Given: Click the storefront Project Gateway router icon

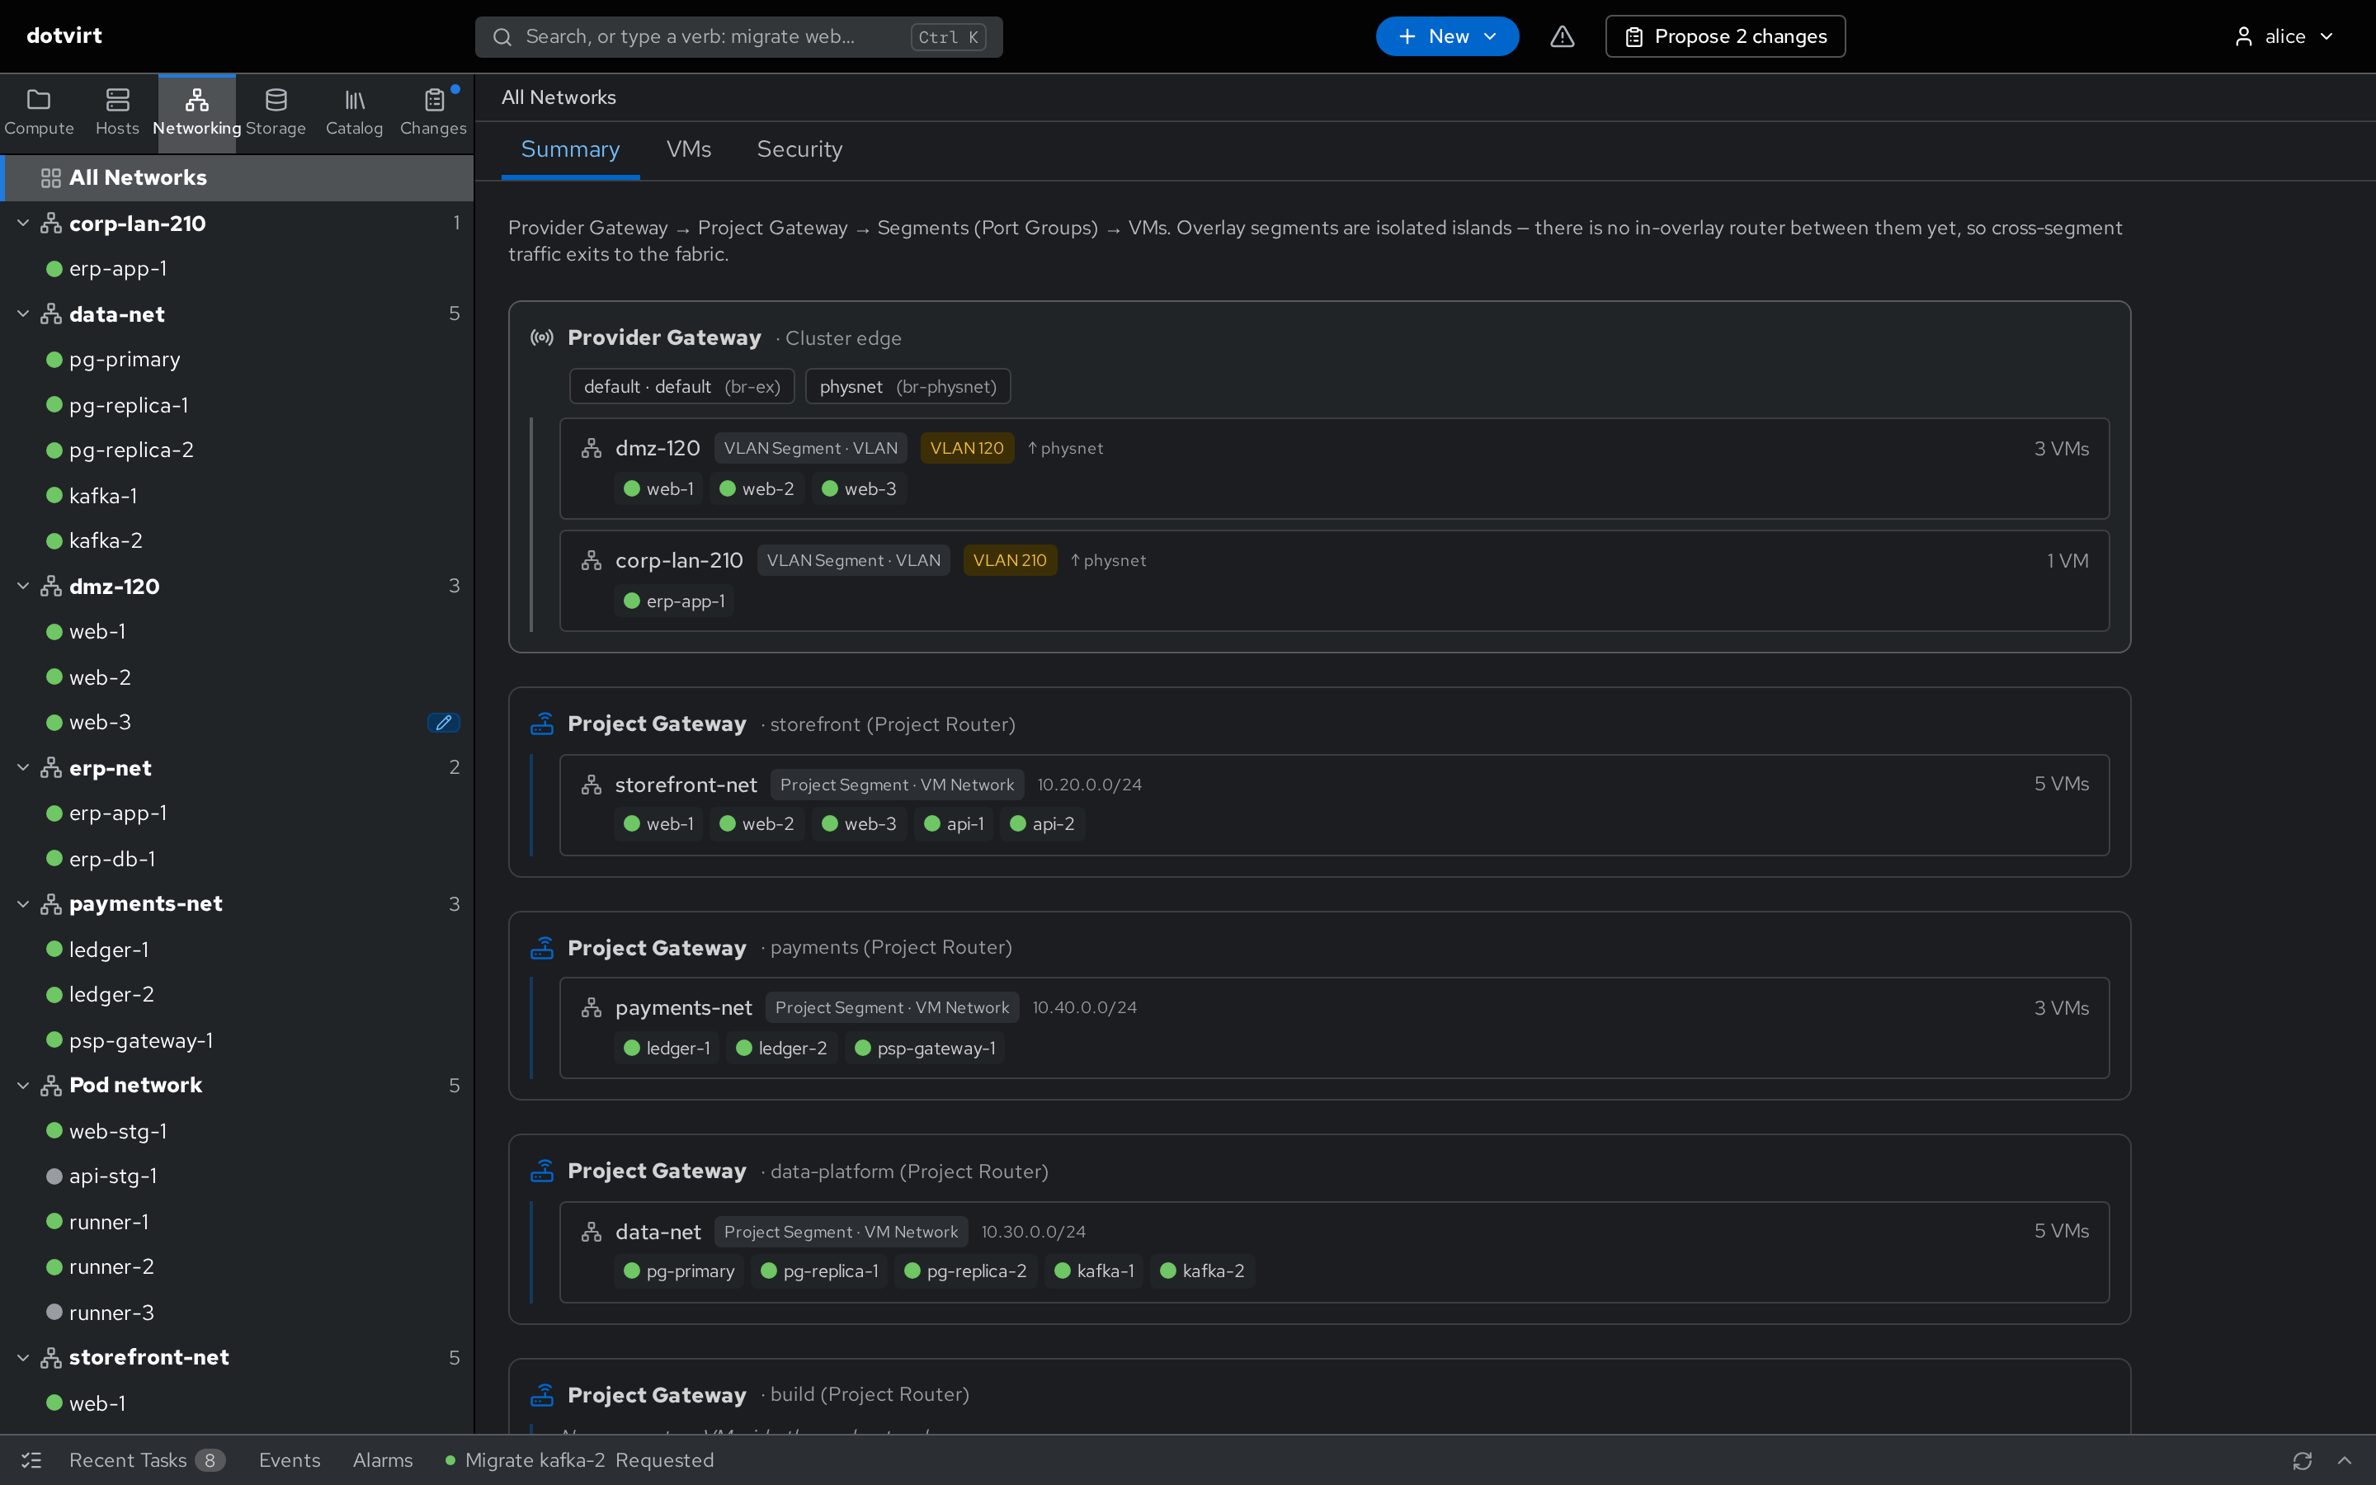Looking at the screenshot, I should tap(542, 724).
